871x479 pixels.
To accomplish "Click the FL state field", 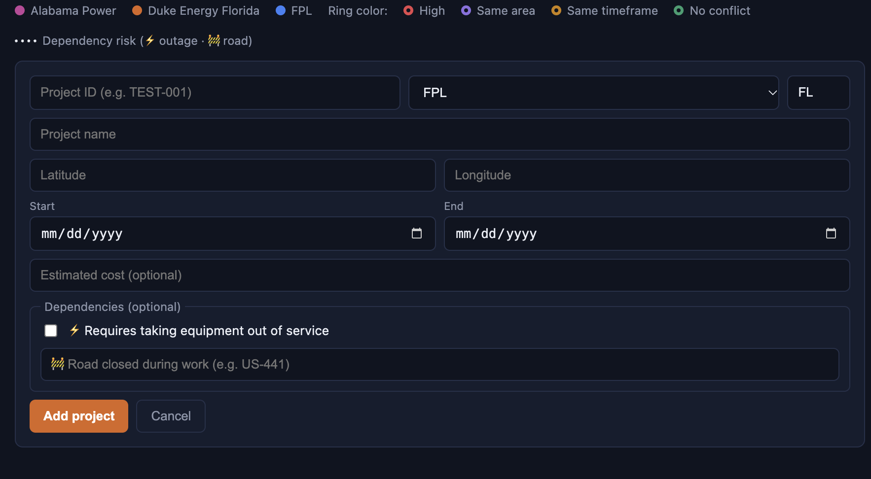I will (x=818, y=93).
